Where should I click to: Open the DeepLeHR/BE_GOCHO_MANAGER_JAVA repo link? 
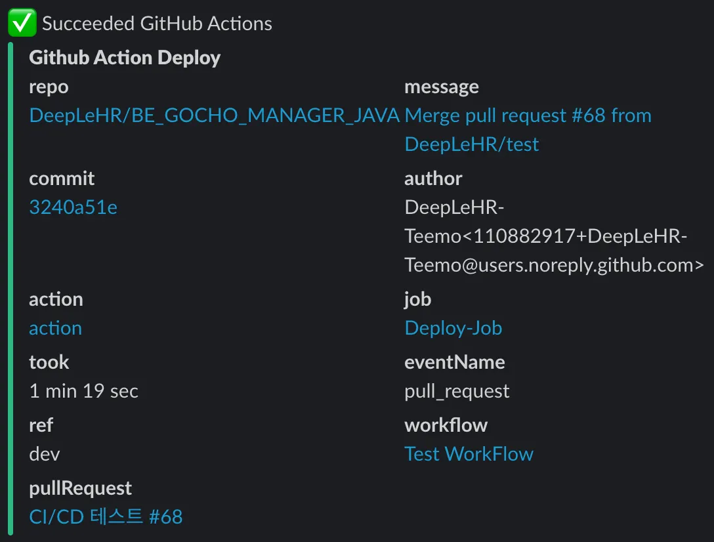click(214, 116)
